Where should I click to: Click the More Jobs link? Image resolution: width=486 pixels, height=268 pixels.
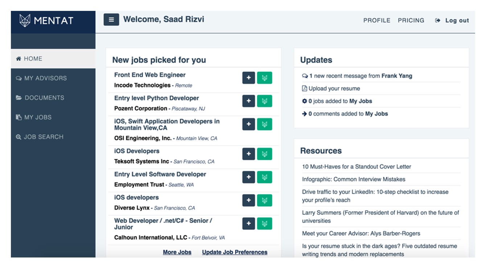coord(177,252)
